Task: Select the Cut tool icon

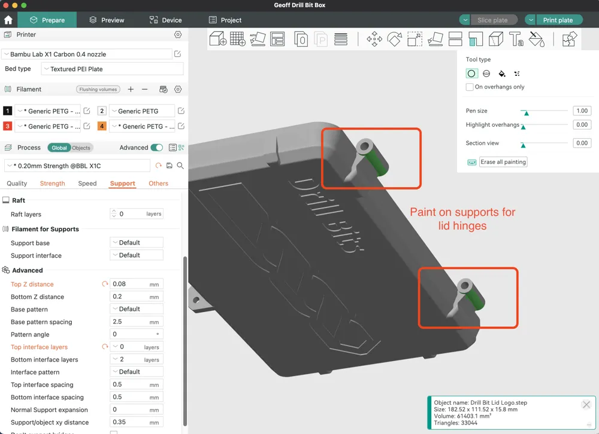Action: coord(455,39)
